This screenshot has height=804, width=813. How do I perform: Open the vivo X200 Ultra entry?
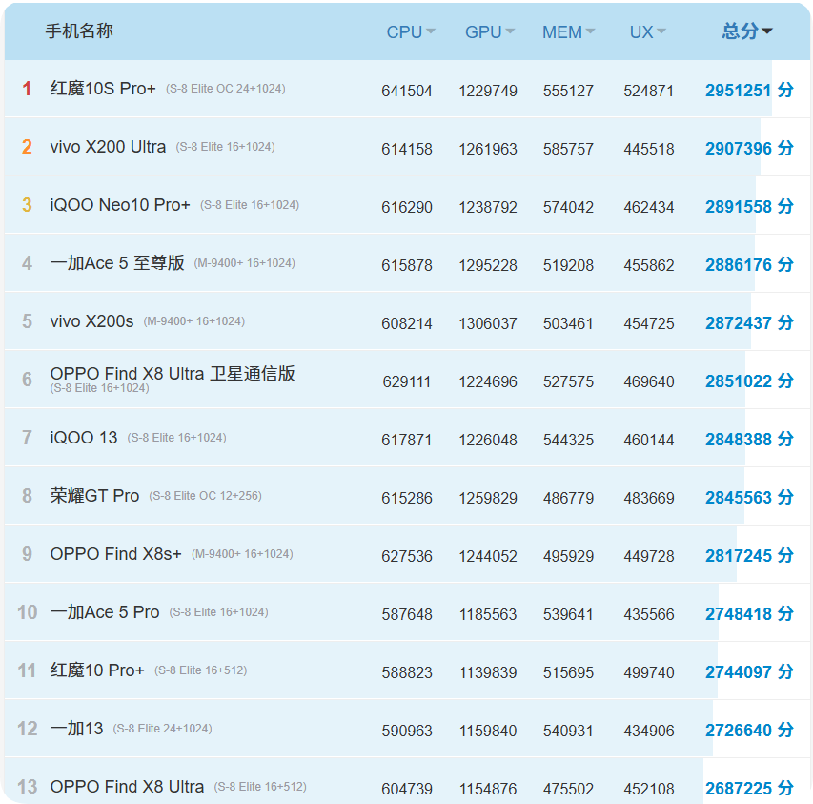[108, 147]
